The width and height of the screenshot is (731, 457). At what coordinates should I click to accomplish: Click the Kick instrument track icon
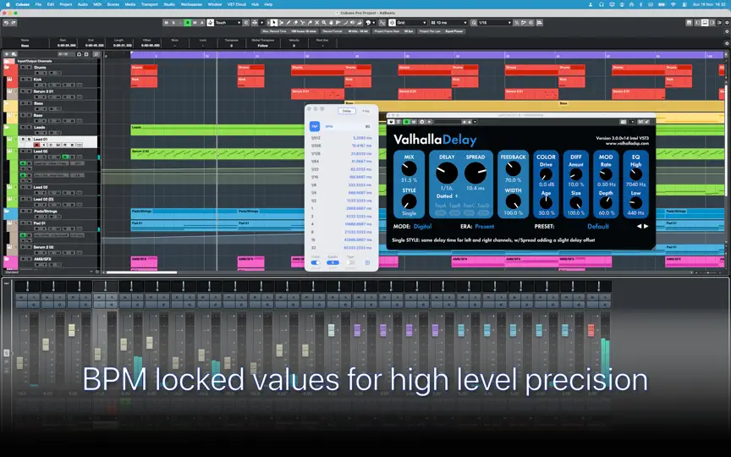tap(10, 80)
